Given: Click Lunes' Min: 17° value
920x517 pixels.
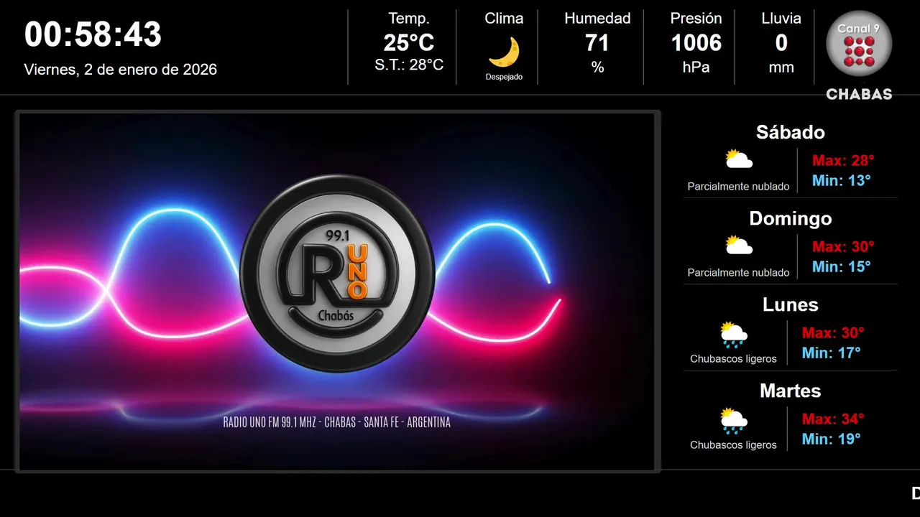Looking at the screenshot, I should (832, 353).
